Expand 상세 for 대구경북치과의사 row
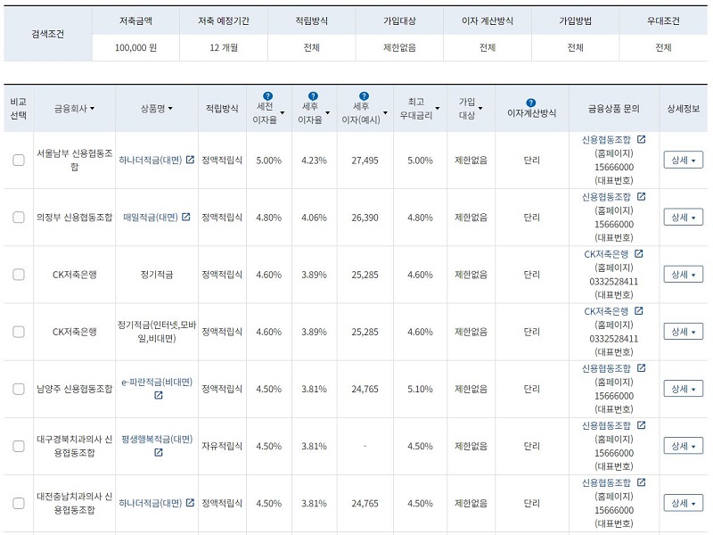Image resolution: width=713 pixels, height=535 pixels. tap(683, 446)
